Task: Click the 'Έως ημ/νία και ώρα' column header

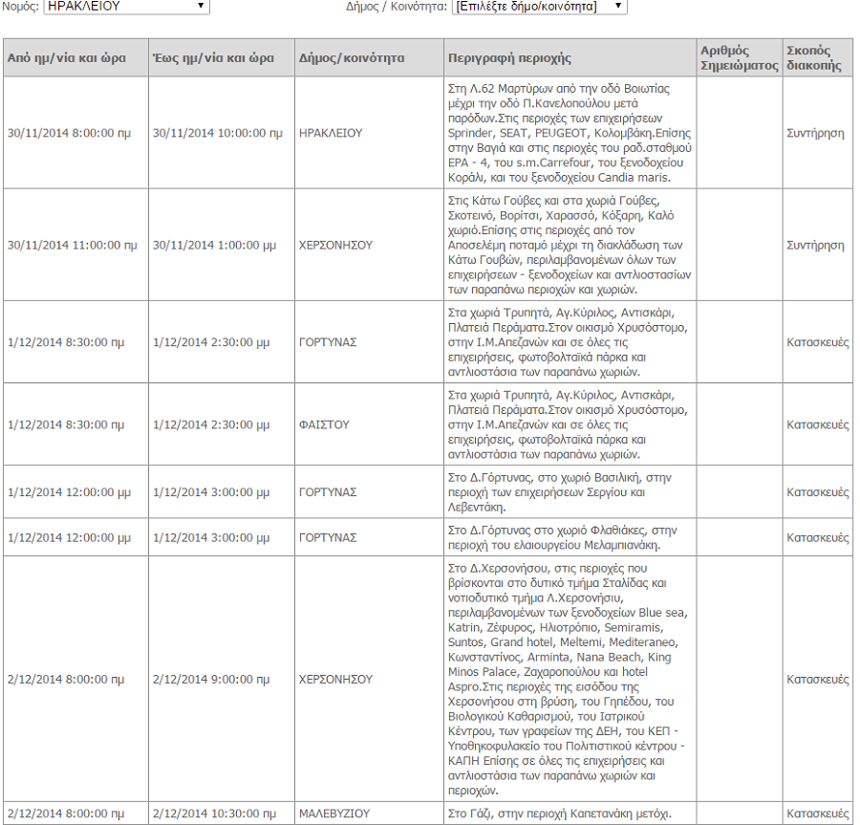Action: click(213, 58)
